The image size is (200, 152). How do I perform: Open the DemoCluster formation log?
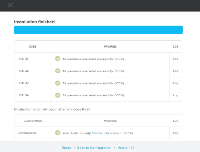(x=175, y=133)
